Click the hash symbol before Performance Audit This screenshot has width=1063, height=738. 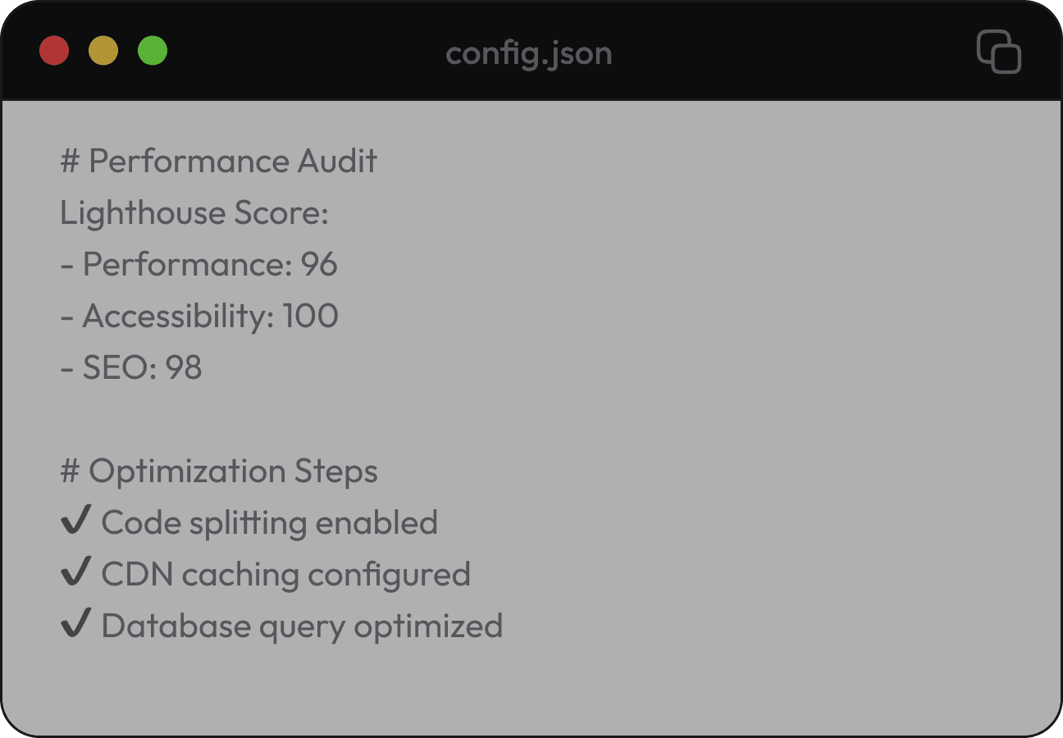tap(72, 161)
